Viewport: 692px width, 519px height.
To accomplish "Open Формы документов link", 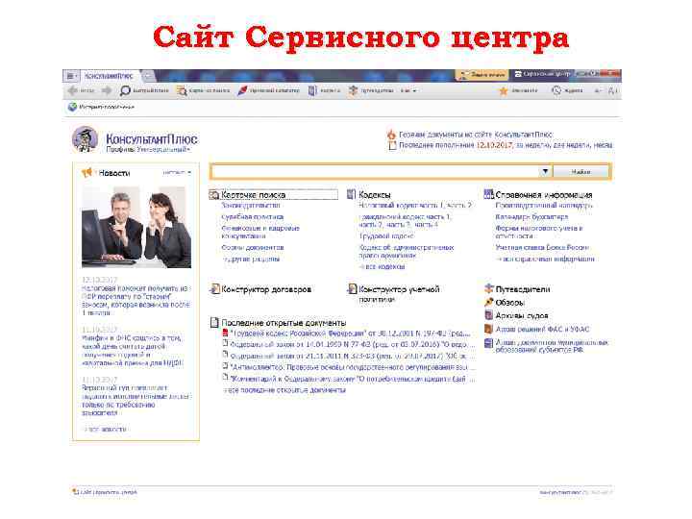I will 253,248.
